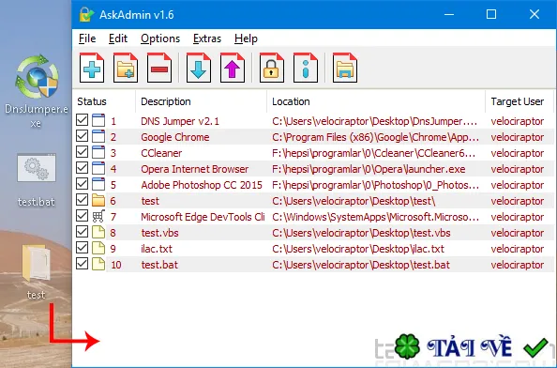Open the Edit menu
Viewport: 557px width, 368px height.
[118, 38]
